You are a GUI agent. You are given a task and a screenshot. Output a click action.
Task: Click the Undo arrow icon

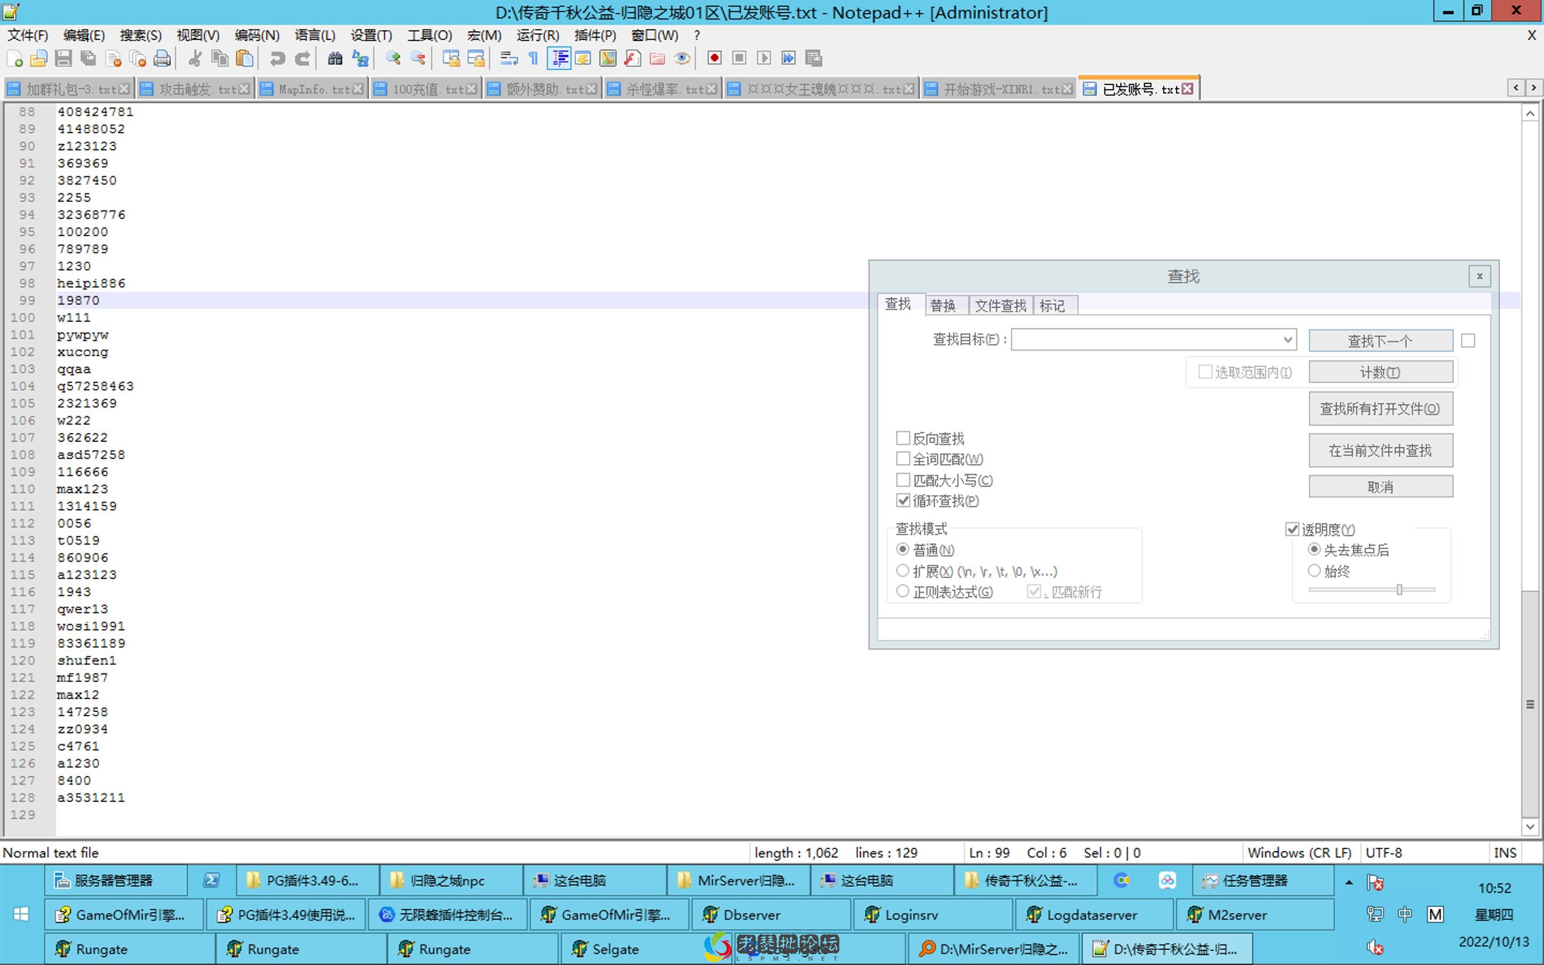click(277, 59)
